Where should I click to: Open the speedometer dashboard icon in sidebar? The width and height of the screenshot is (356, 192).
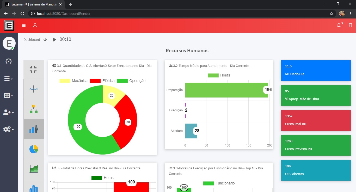[x=9, y=61]
